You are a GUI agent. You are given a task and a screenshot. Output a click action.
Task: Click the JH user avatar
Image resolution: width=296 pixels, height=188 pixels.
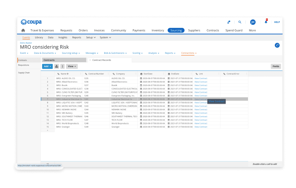click(x=253, y=22)
